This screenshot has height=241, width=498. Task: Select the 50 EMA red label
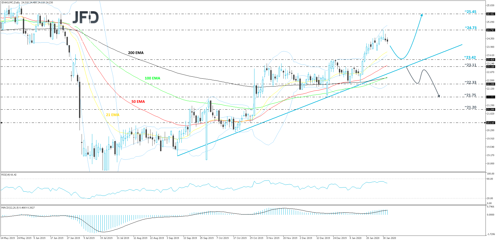138,102
